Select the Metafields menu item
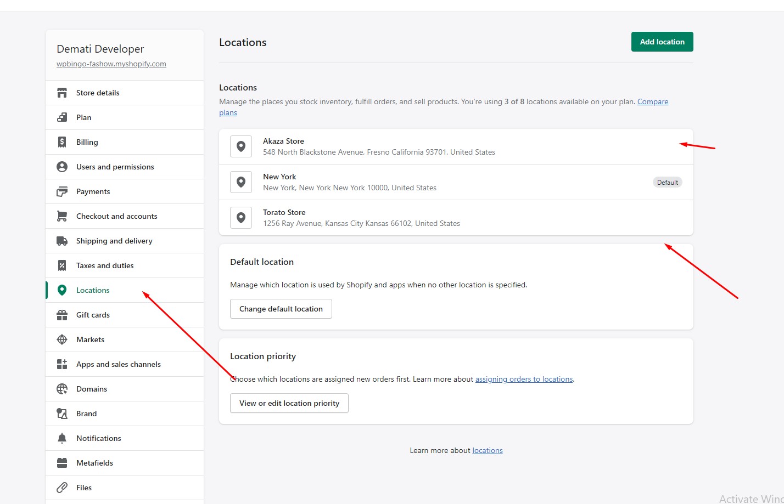This screenshot has height=504, width=784. [x=94, y=463]
